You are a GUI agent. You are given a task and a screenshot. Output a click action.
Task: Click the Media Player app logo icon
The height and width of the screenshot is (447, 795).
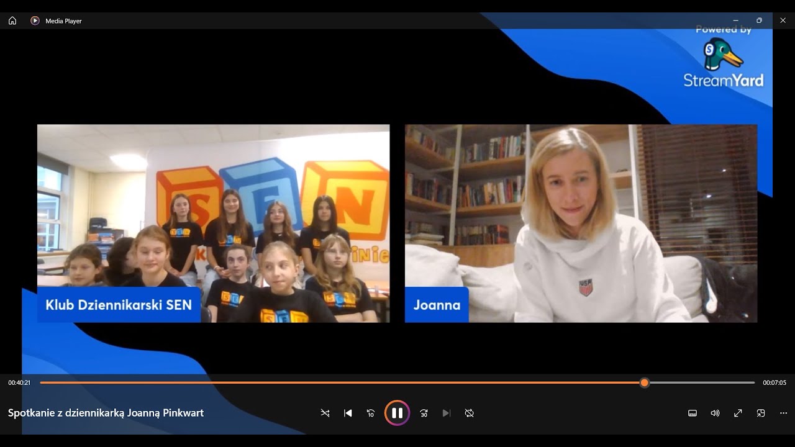(x=35, y=20)
